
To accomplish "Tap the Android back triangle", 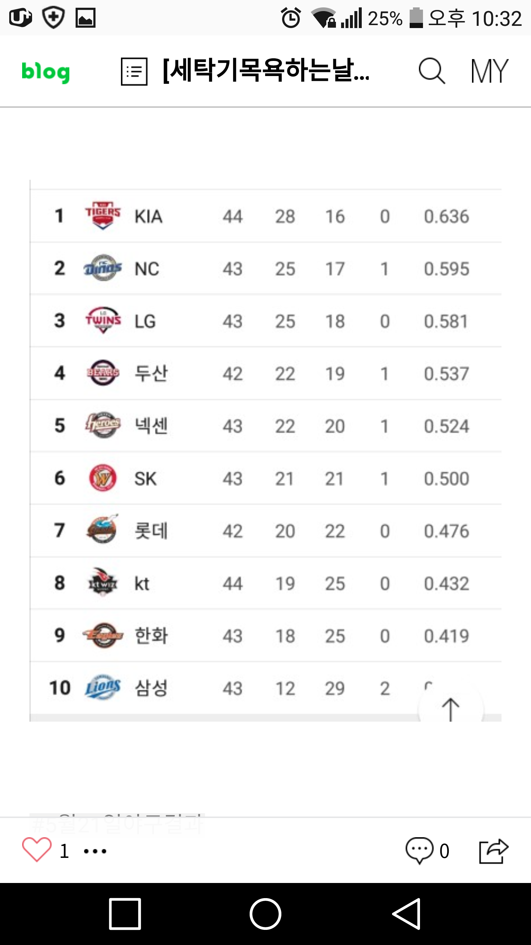I will click(406, 914).
